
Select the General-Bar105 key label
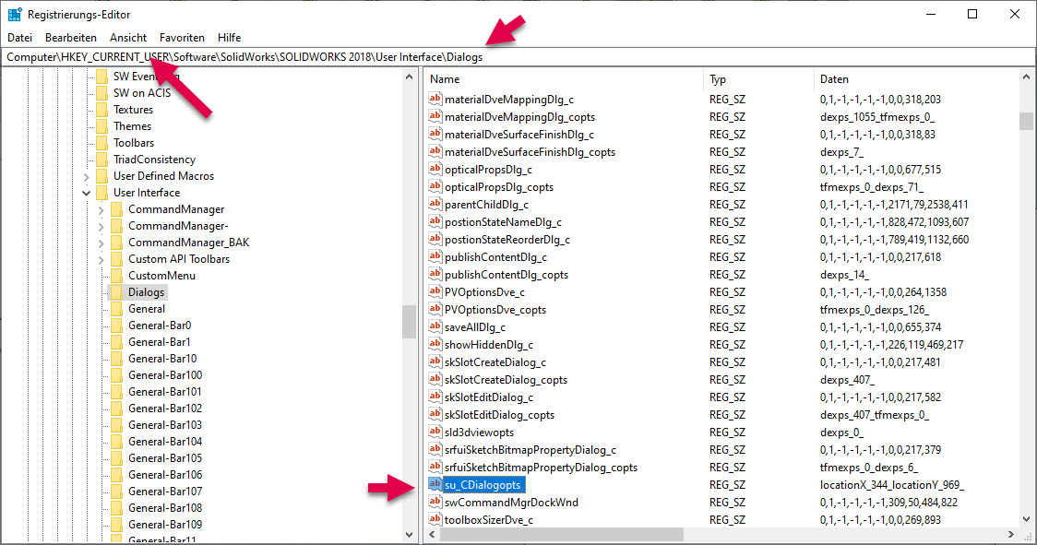164,458
